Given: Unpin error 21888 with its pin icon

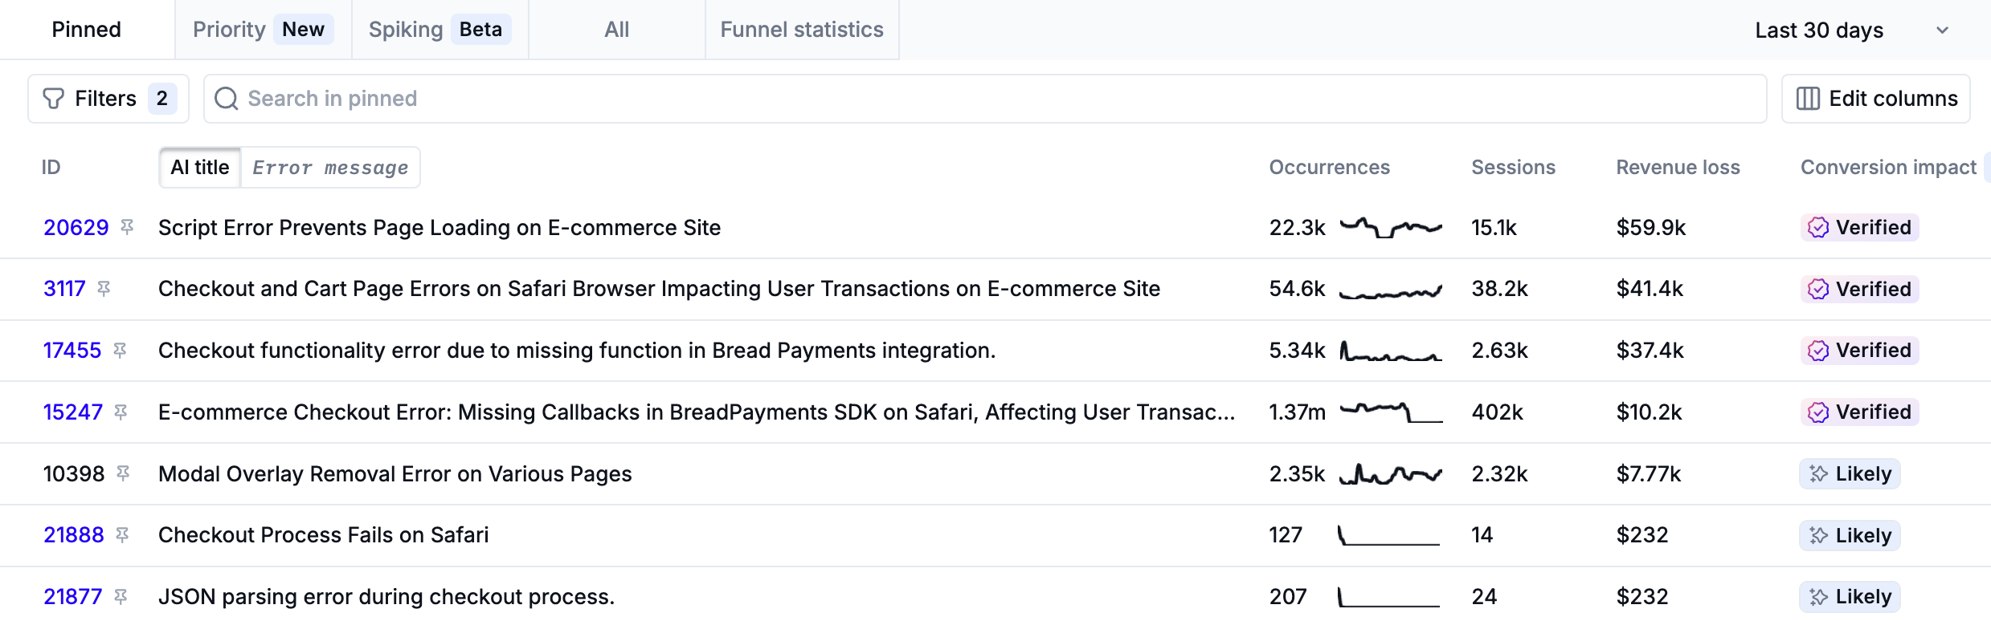Looking at the screenshot, I should click(122, 535).
